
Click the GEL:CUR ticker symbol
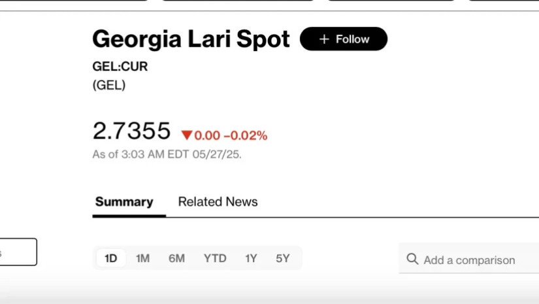pos(120,67)
